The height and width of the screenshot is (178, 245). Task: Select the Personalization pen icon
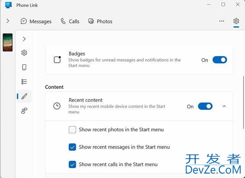[24, 96]
